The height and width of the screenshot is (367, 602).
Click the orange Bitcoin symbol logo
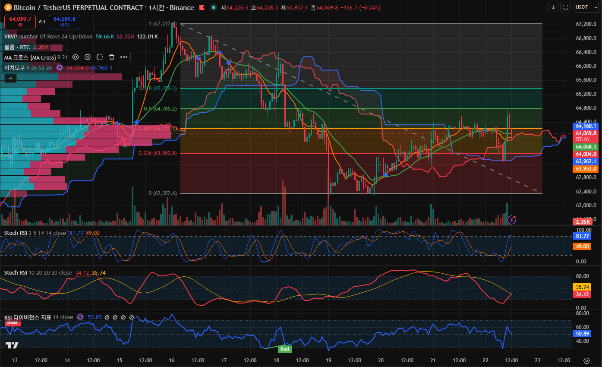coord(8,7)
